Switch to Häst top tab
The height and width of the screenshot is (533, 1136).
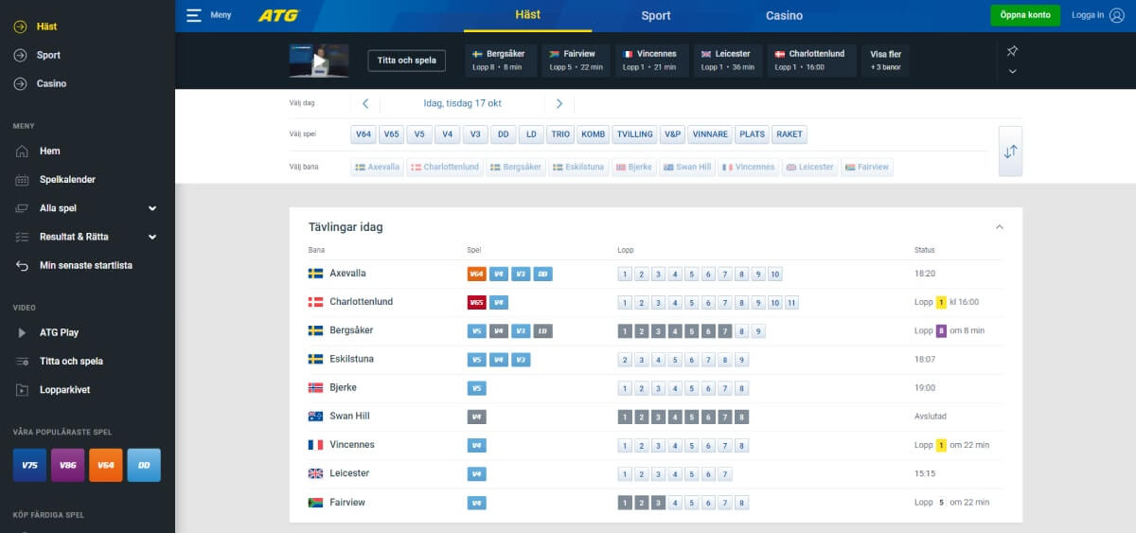[x=528, y=15]
